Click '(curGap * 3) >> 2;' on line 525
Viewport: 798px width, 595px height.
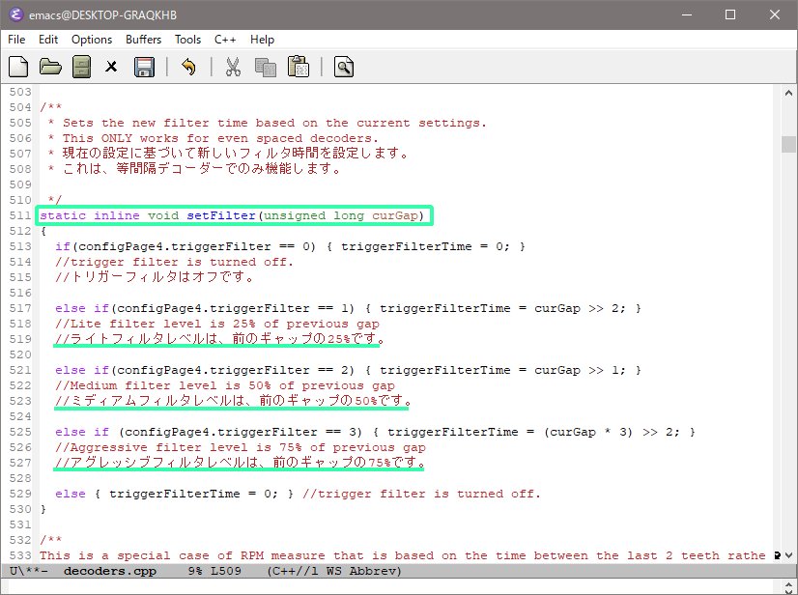612,432
